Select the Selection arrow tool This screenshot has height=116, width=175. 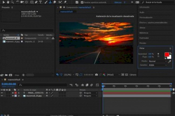(4, 2)
